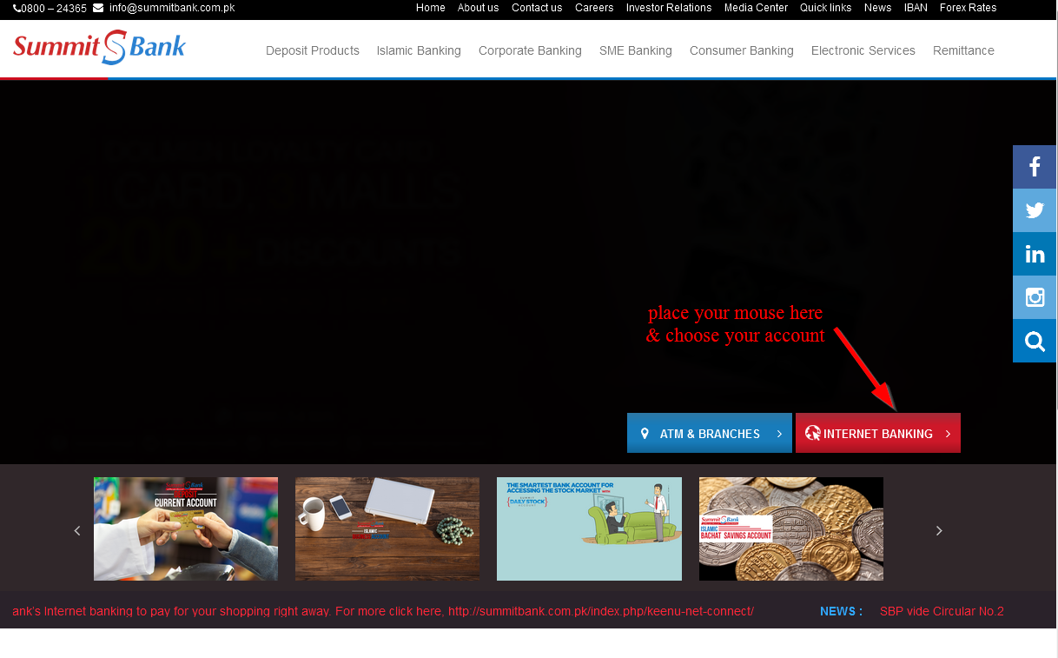Open the IBAN link
Screen dimensions: 1058x658
pos(916,8)
